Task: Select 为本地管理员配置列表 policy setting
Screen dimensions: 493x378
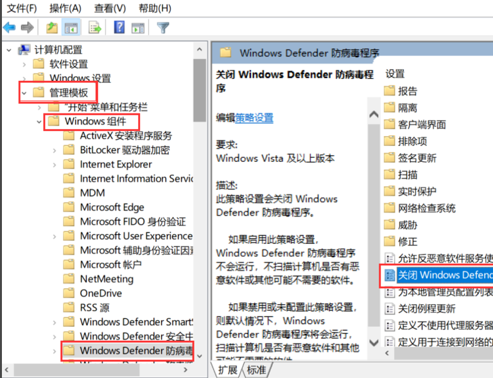Action: click(x=445, y=292)
